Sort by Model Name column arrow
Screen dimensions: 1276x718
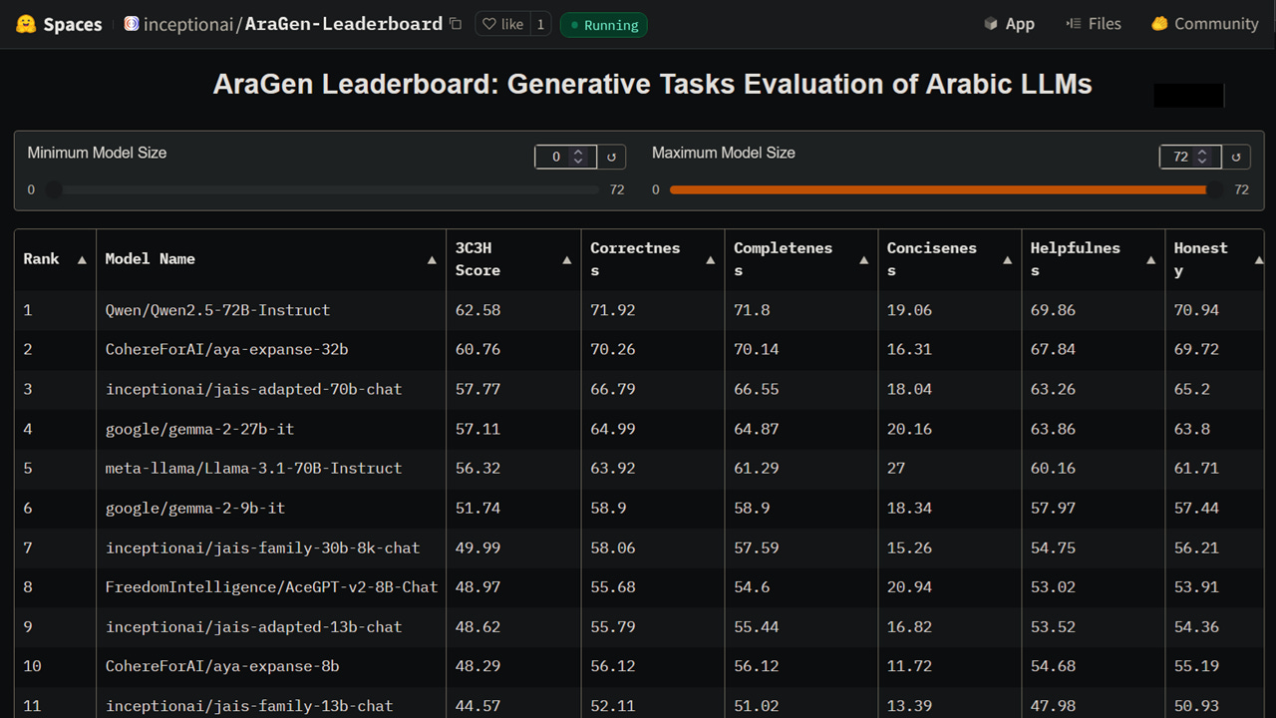[432, 260]
